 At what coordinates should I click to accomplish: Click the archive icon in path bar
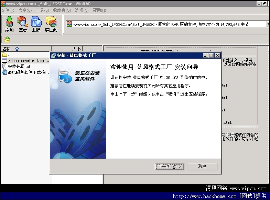(x=69, y=24)
